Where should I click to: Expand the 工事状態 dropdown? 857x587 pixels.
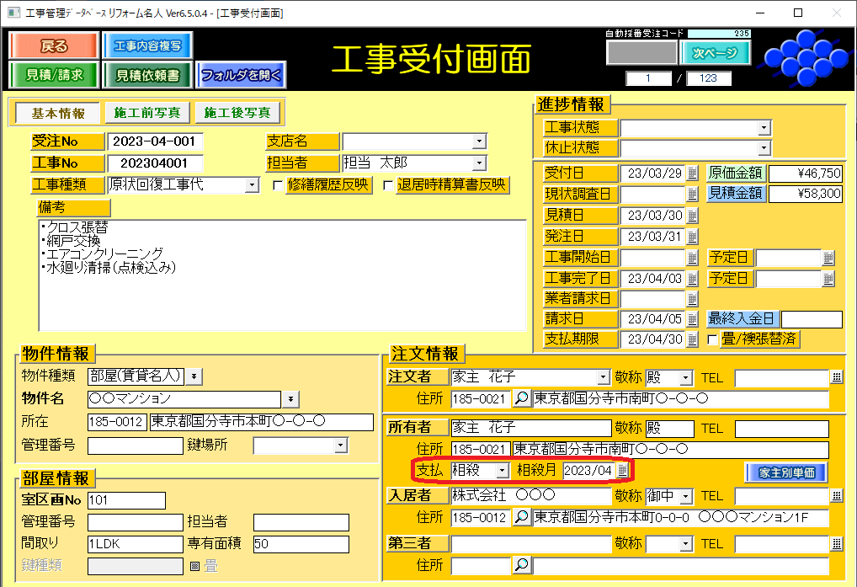(763, 128)
